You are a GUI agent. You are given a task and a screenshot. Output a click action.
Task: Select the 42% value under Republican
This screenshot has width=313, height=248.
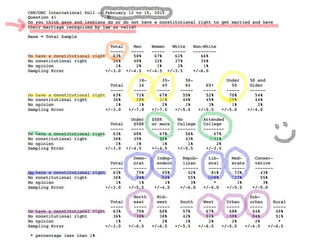point(192,173)
